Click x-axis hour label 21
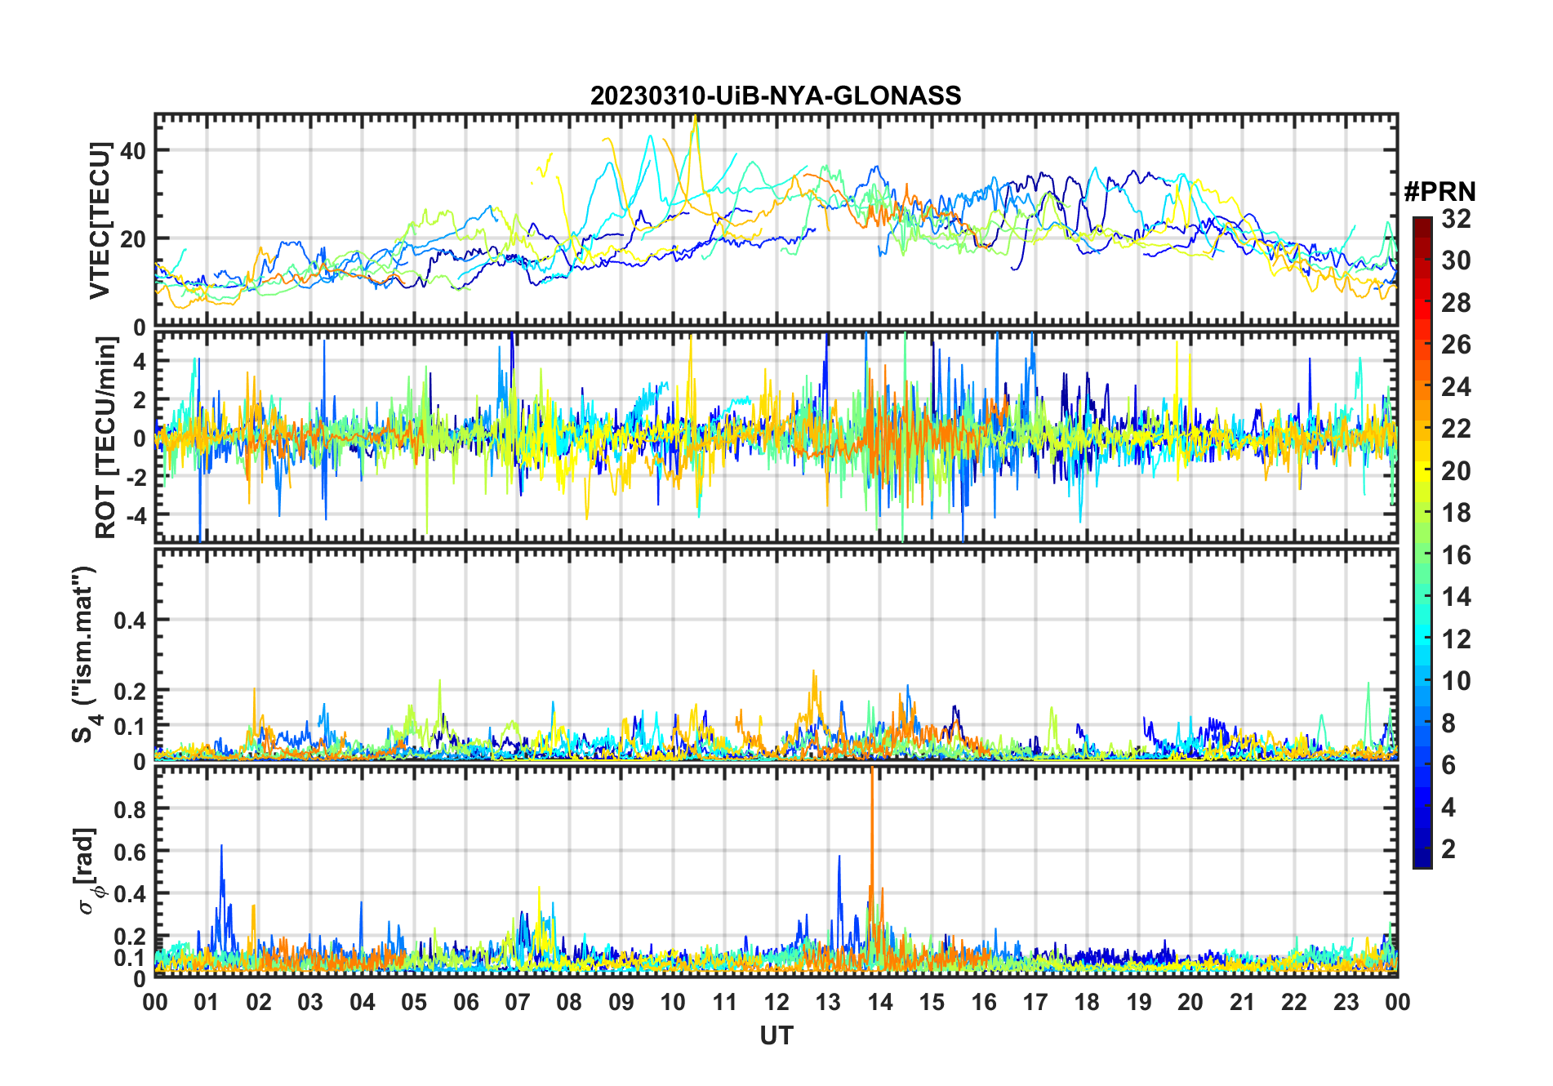Screen dimensions: 1553x1086 click(1243, 1001)
